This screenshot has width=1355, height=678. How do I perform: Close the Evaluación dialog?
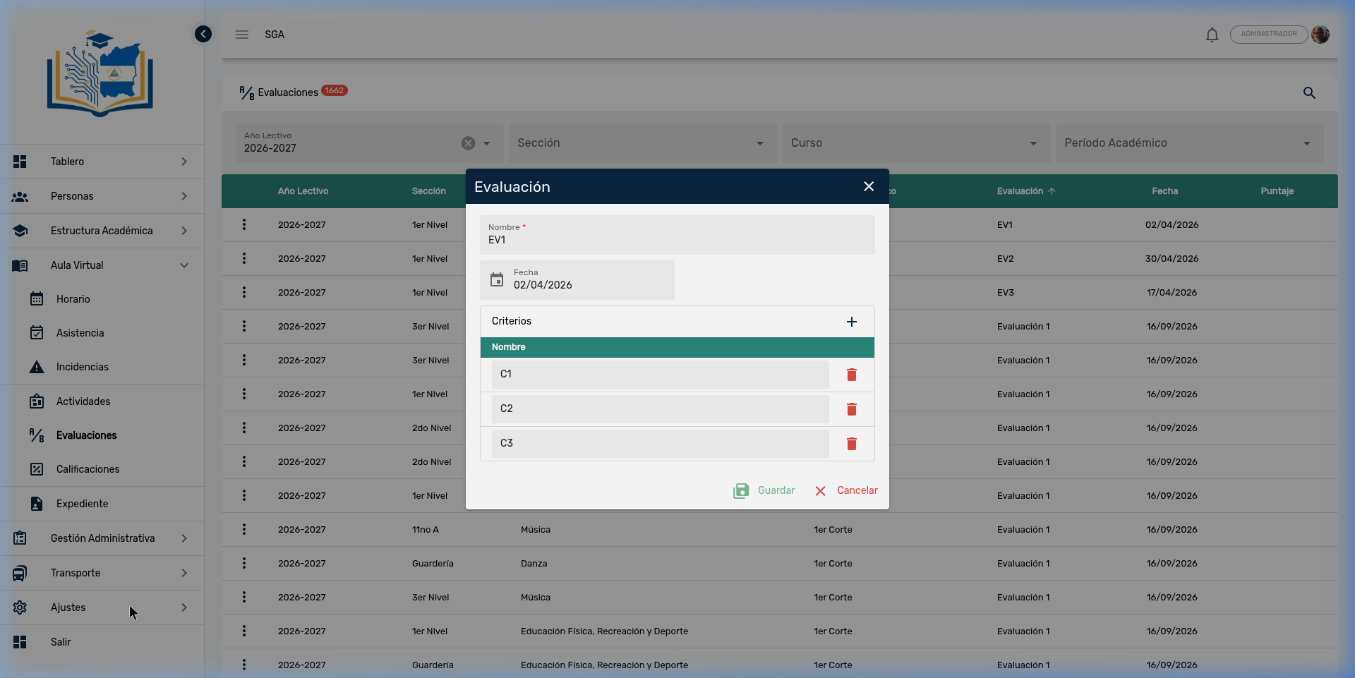tap(869, 186)
